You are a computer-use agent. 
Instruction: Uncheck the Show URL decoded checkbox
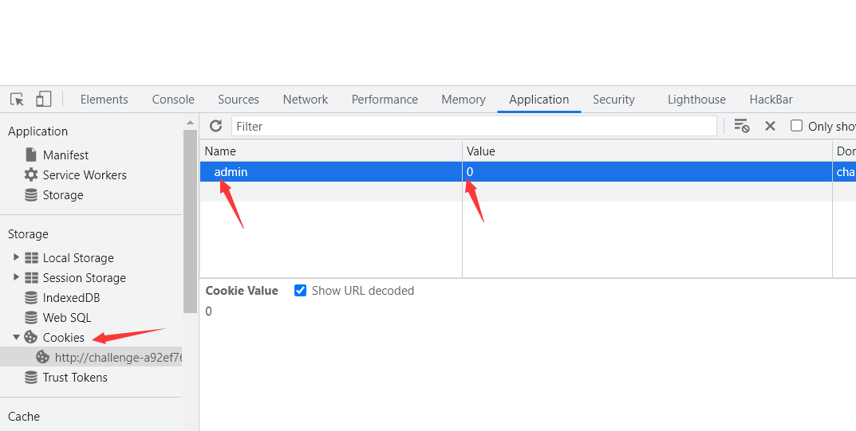pyautogui.click(x=301, y=291)
